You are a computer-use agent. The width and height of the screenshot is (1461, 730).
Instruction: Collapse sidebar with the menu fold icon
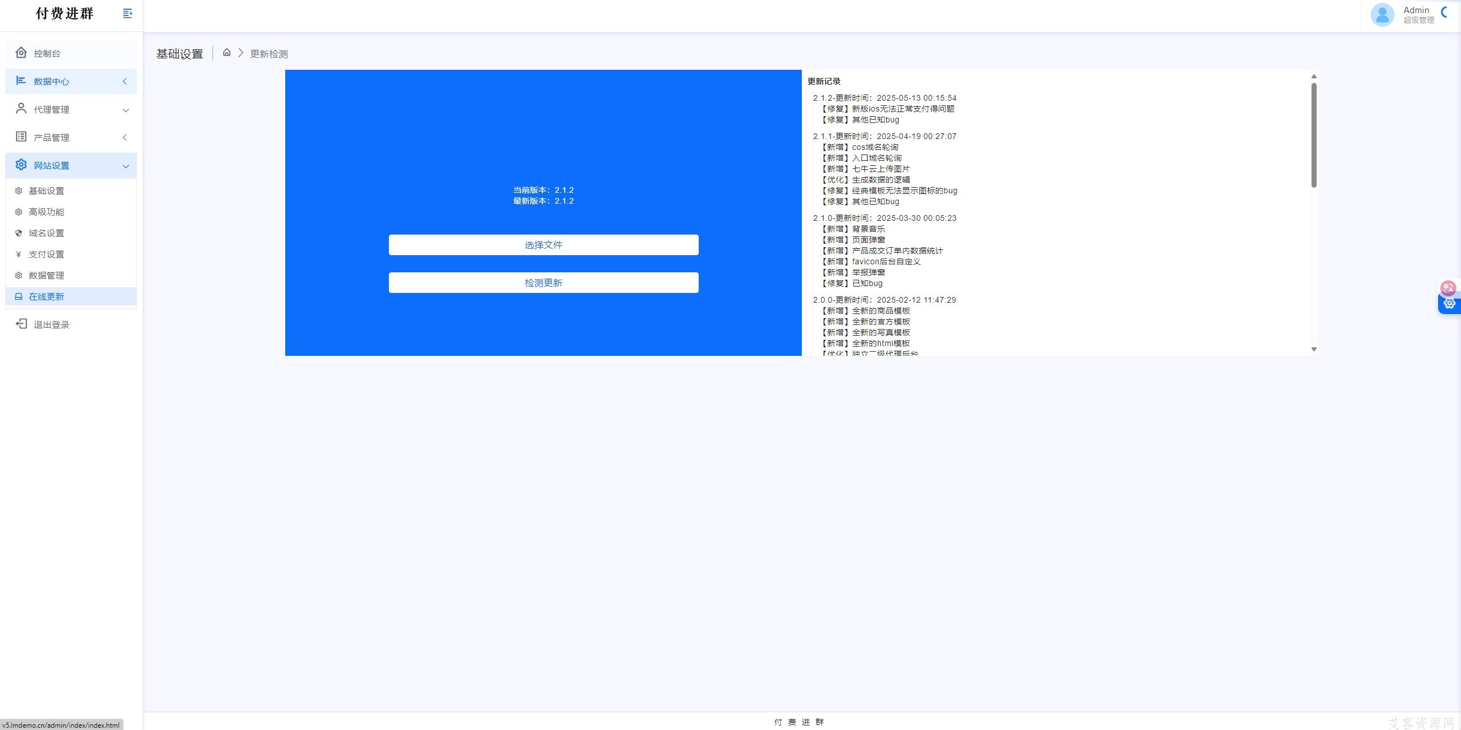[x=127, y=13]
